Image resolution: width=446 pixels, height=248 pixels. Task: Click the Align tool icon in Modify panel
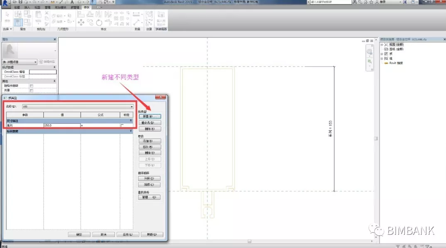click(81, 14)
